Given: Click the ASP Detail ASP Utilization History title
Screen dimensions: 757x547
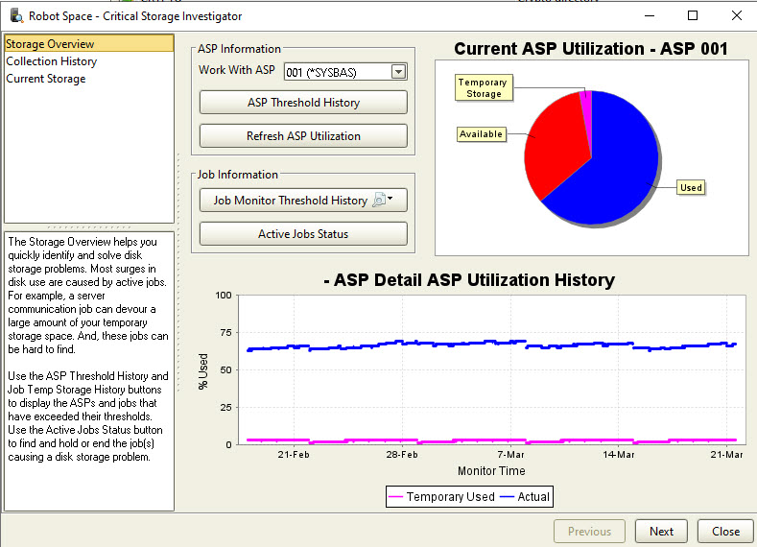Looking at the screenshot, I should pyautogui.click(x=469, y=279).
